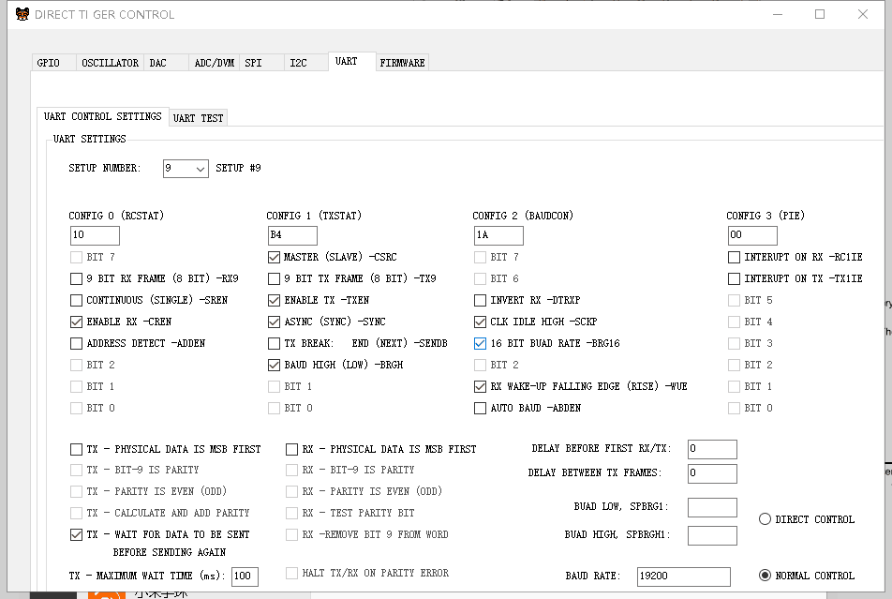
Task: Open the SETUP NUMBER dropdown
Action: [x=186, y=169]
